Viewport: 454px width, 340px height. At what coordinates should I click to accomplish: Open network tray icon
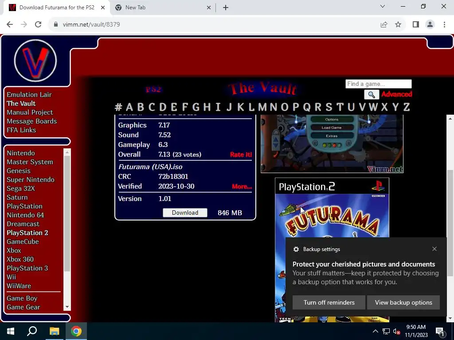point(386,331)
